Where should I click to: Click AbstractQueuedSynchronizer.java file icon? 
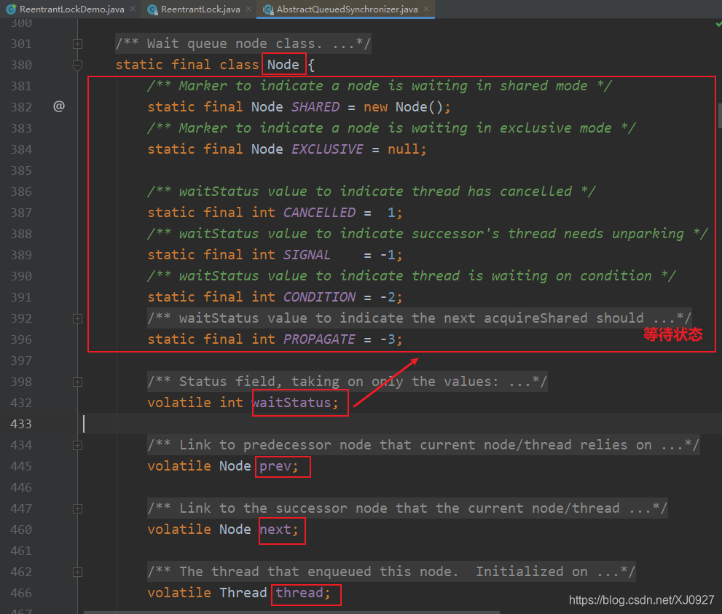click(268, 9)
